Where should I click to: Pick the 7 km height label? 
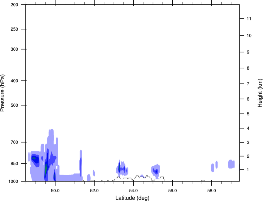point(248,84)
